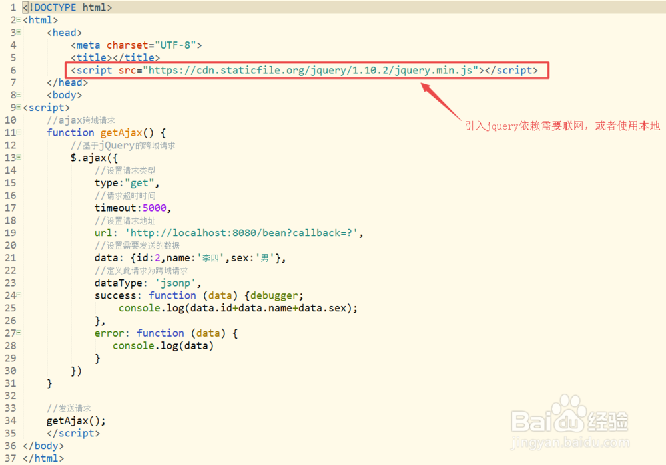Screen dimensions: 666x465
Task: Click line number 19 in the gutter
Action: 11,233
